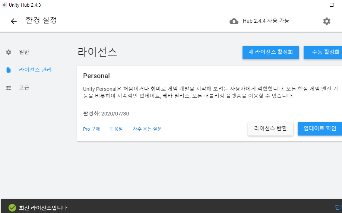
Task: Click the 라이선스 반환 button
Action: pyautogui.click(x=270, y=128)
